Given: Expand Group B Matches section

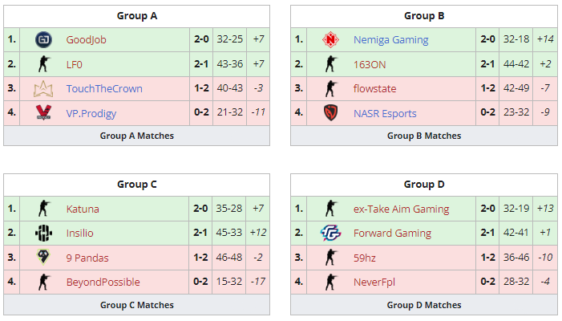Looking at the screenshot, I should tap(424, 136).
